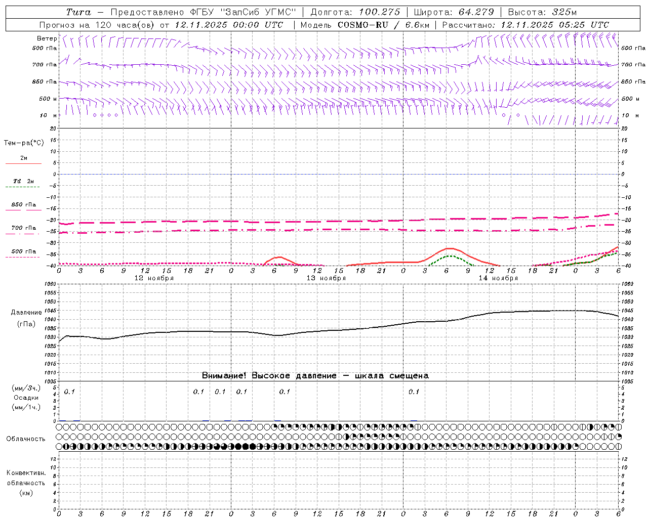Click the "10 м" wind level label on left
This screenshot has height=518, width=648.
[49, 115]
